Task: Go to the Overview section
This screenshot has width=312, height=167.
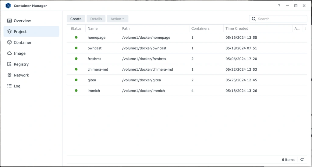Action: [x=31, y=20]
